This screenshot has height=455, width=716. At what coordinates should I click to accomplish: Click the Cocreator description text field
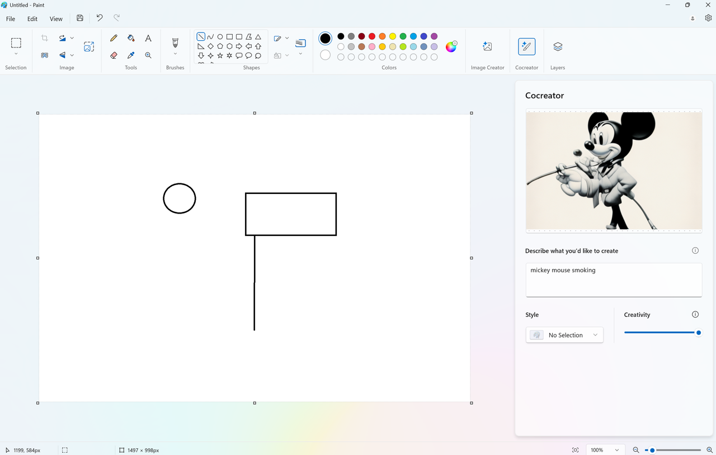pyautogui.click(x=614, y=280)
